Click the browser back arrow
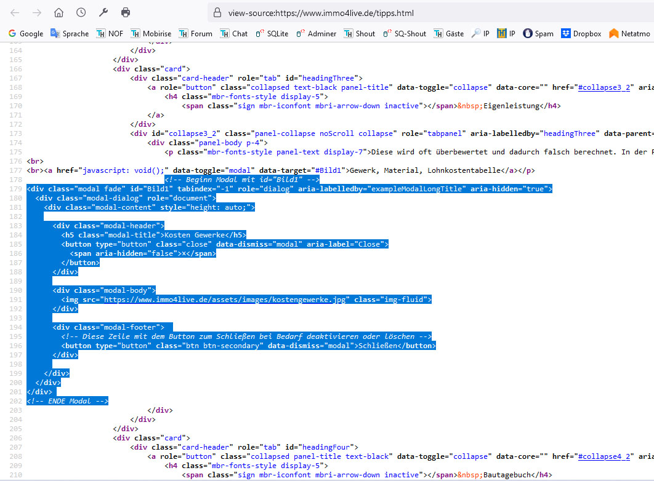The width and height of the screenshot is (654, 481). click(15, 12)
